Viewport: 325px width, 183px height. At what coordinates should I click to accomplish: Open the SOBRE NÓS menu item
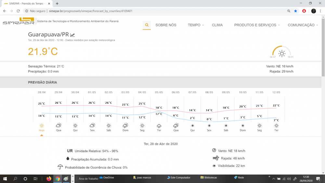166,25
